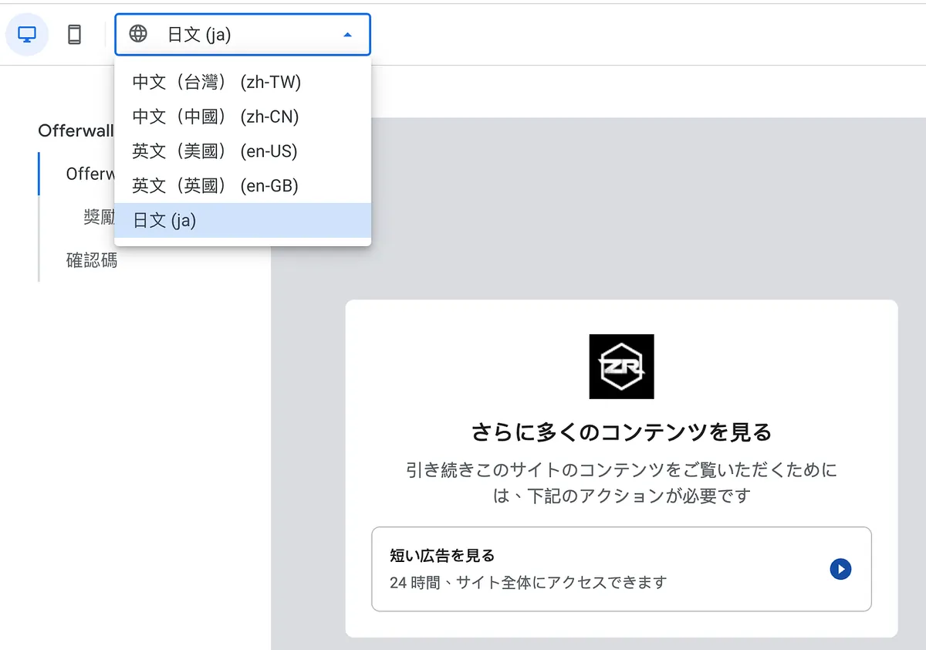The image size is (926, 650).
Task: Switch to desktop preview mode
Action: [x=27, y=35]
